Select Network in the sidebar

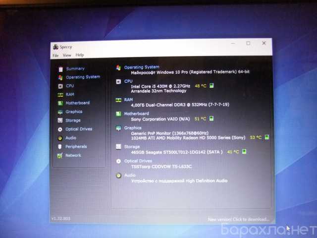(73, 155)
